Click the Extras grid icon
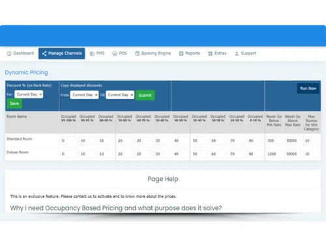 tap(210, 53)
